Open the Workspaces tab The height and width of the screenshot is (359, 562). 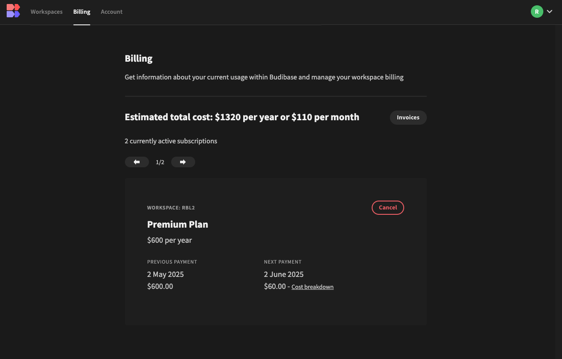click(x=47, y=12)
